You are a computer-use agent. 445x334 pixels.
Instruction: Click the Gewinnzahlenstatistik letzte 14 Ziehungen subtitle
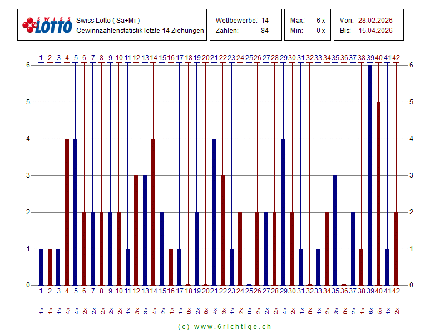point(140,31)
